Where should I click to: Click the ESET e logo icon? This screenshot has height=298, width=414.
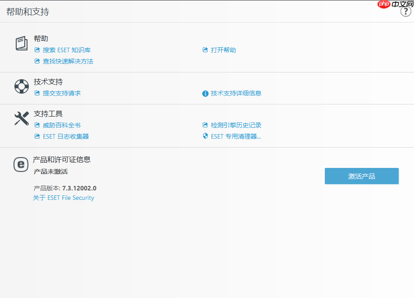coord(21,165)
